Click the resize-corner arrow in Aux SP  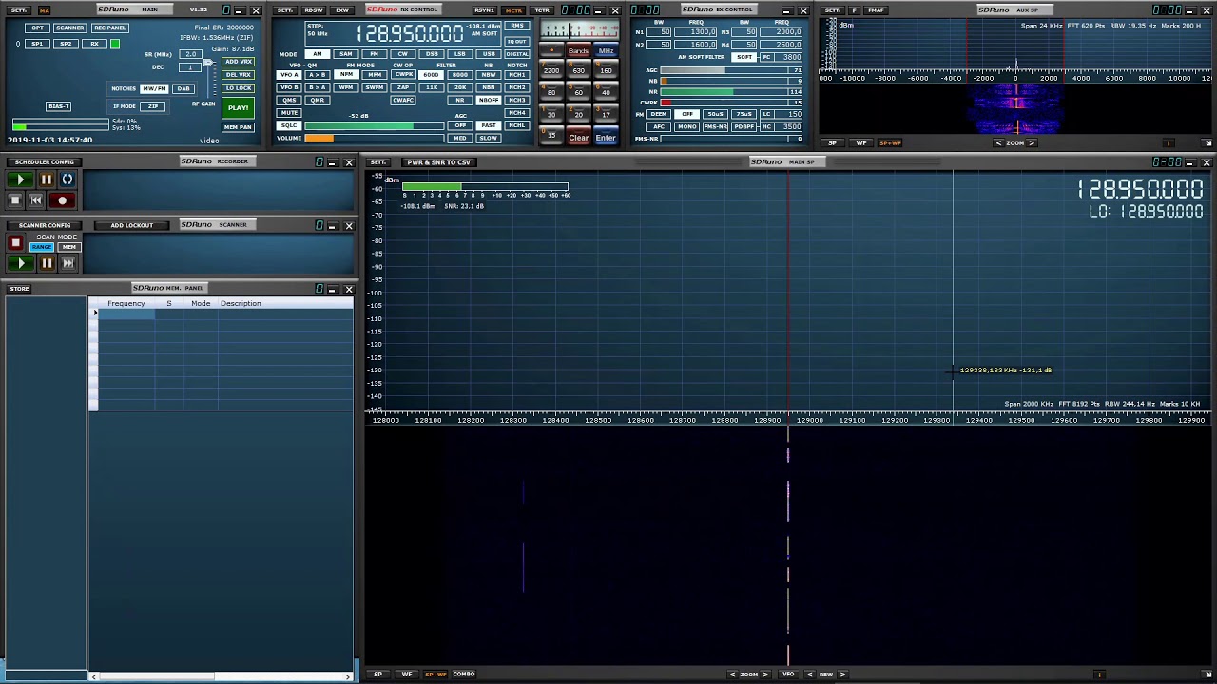pos(1207,143)
